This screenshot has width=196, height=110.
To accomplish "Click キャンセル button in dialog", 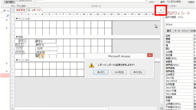I will 138,72.
